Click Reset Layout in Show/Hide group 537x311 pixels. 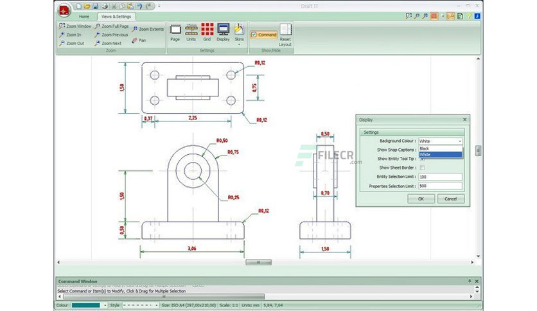[x=285, y=35]
